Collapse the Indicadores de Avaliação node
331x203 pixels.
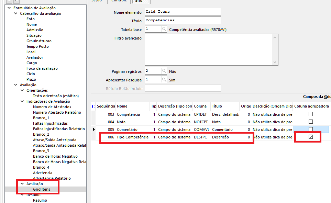[x=22, y=101]
